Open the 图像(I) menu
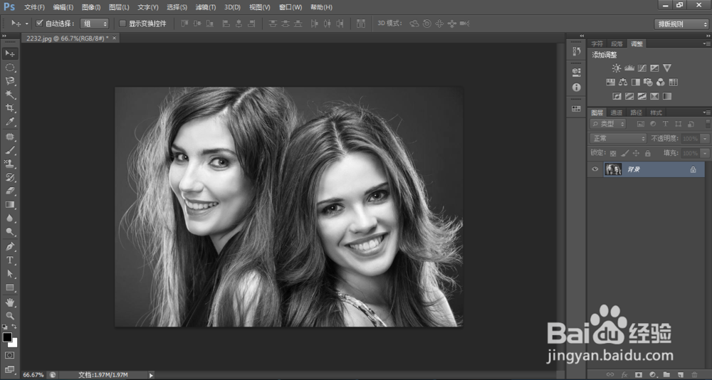Viewport: 712px width, 380px height. coord(91,7)
